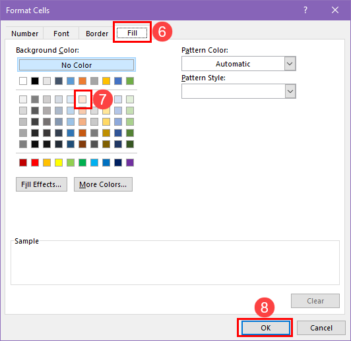Close the Format Cells dialog
Viewport: 351px width, 341px height.
tap(335, 10)
